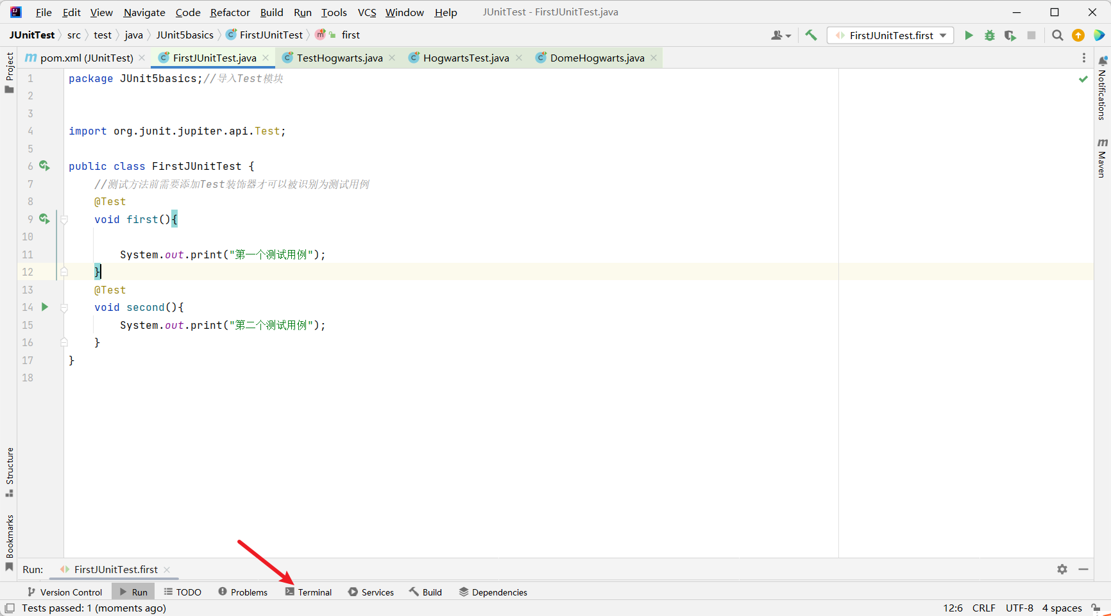Build project with the hammer icon
Viewport: 1111px width, 616px height.
(x=811, y=35)
